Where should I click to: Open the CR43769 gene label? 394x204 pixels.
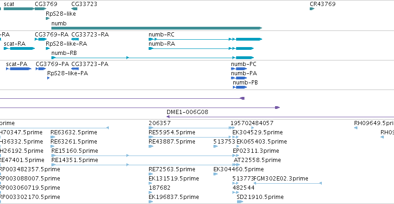click(323, 4)
